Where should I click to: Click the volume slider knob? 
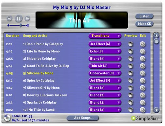[21, 25]
